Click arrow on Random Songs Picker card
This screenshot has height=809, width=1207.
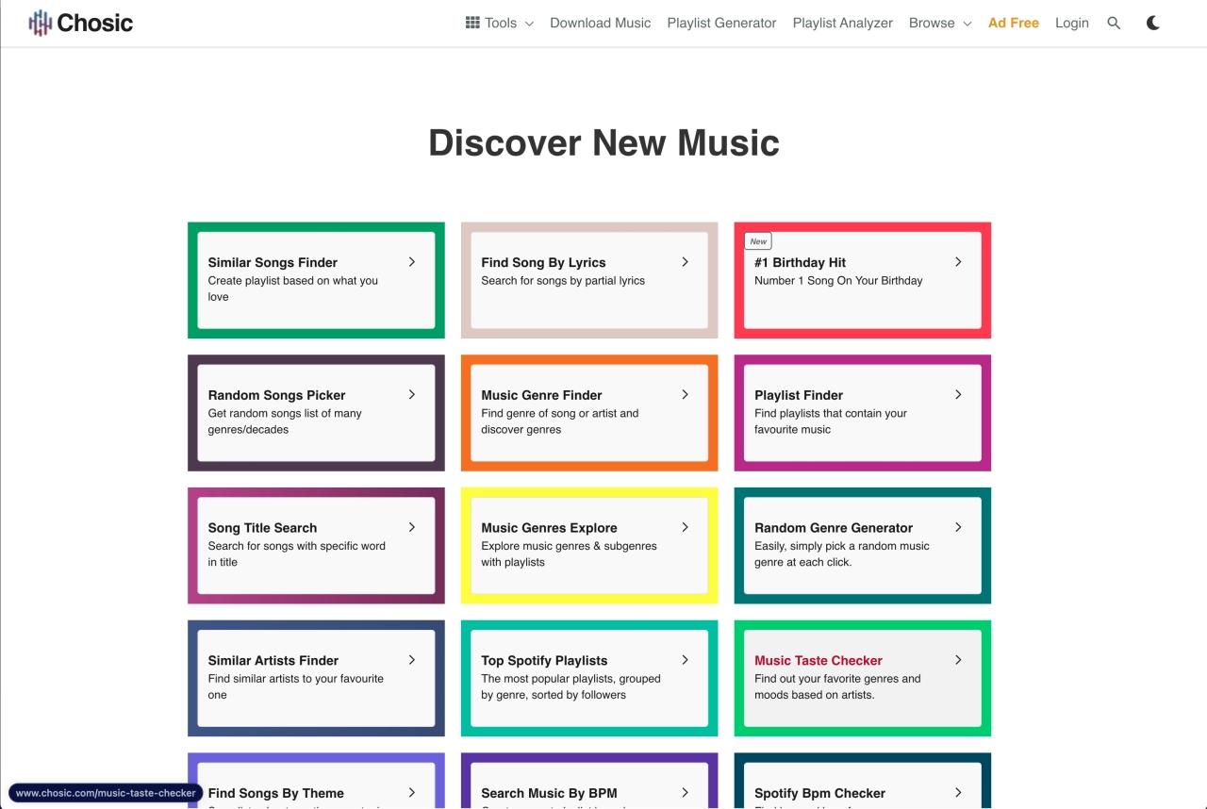click(412, 395)
